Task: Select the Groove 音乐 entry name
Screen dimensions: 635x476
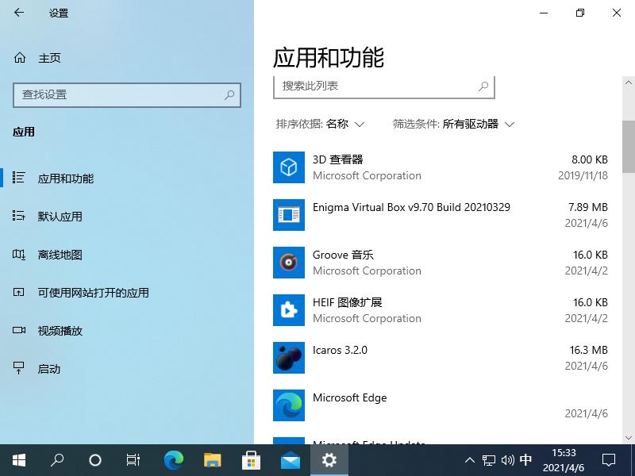Action: 343,255
